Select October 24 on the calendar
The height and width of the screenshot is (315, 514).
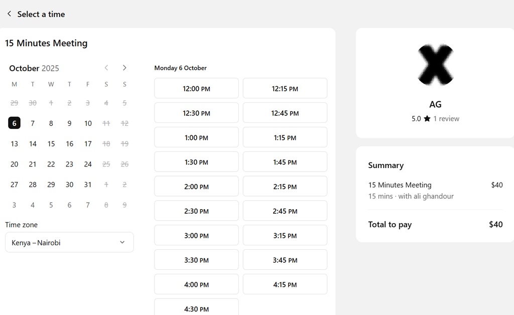(88, 164)
